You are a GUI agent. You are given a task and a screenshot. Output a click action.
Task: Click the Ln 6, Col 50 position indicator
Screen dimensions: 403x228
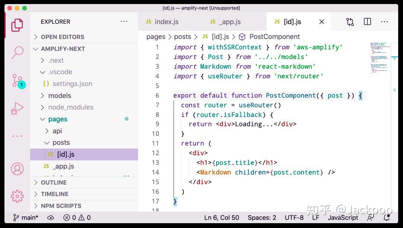tap(221, 218)
